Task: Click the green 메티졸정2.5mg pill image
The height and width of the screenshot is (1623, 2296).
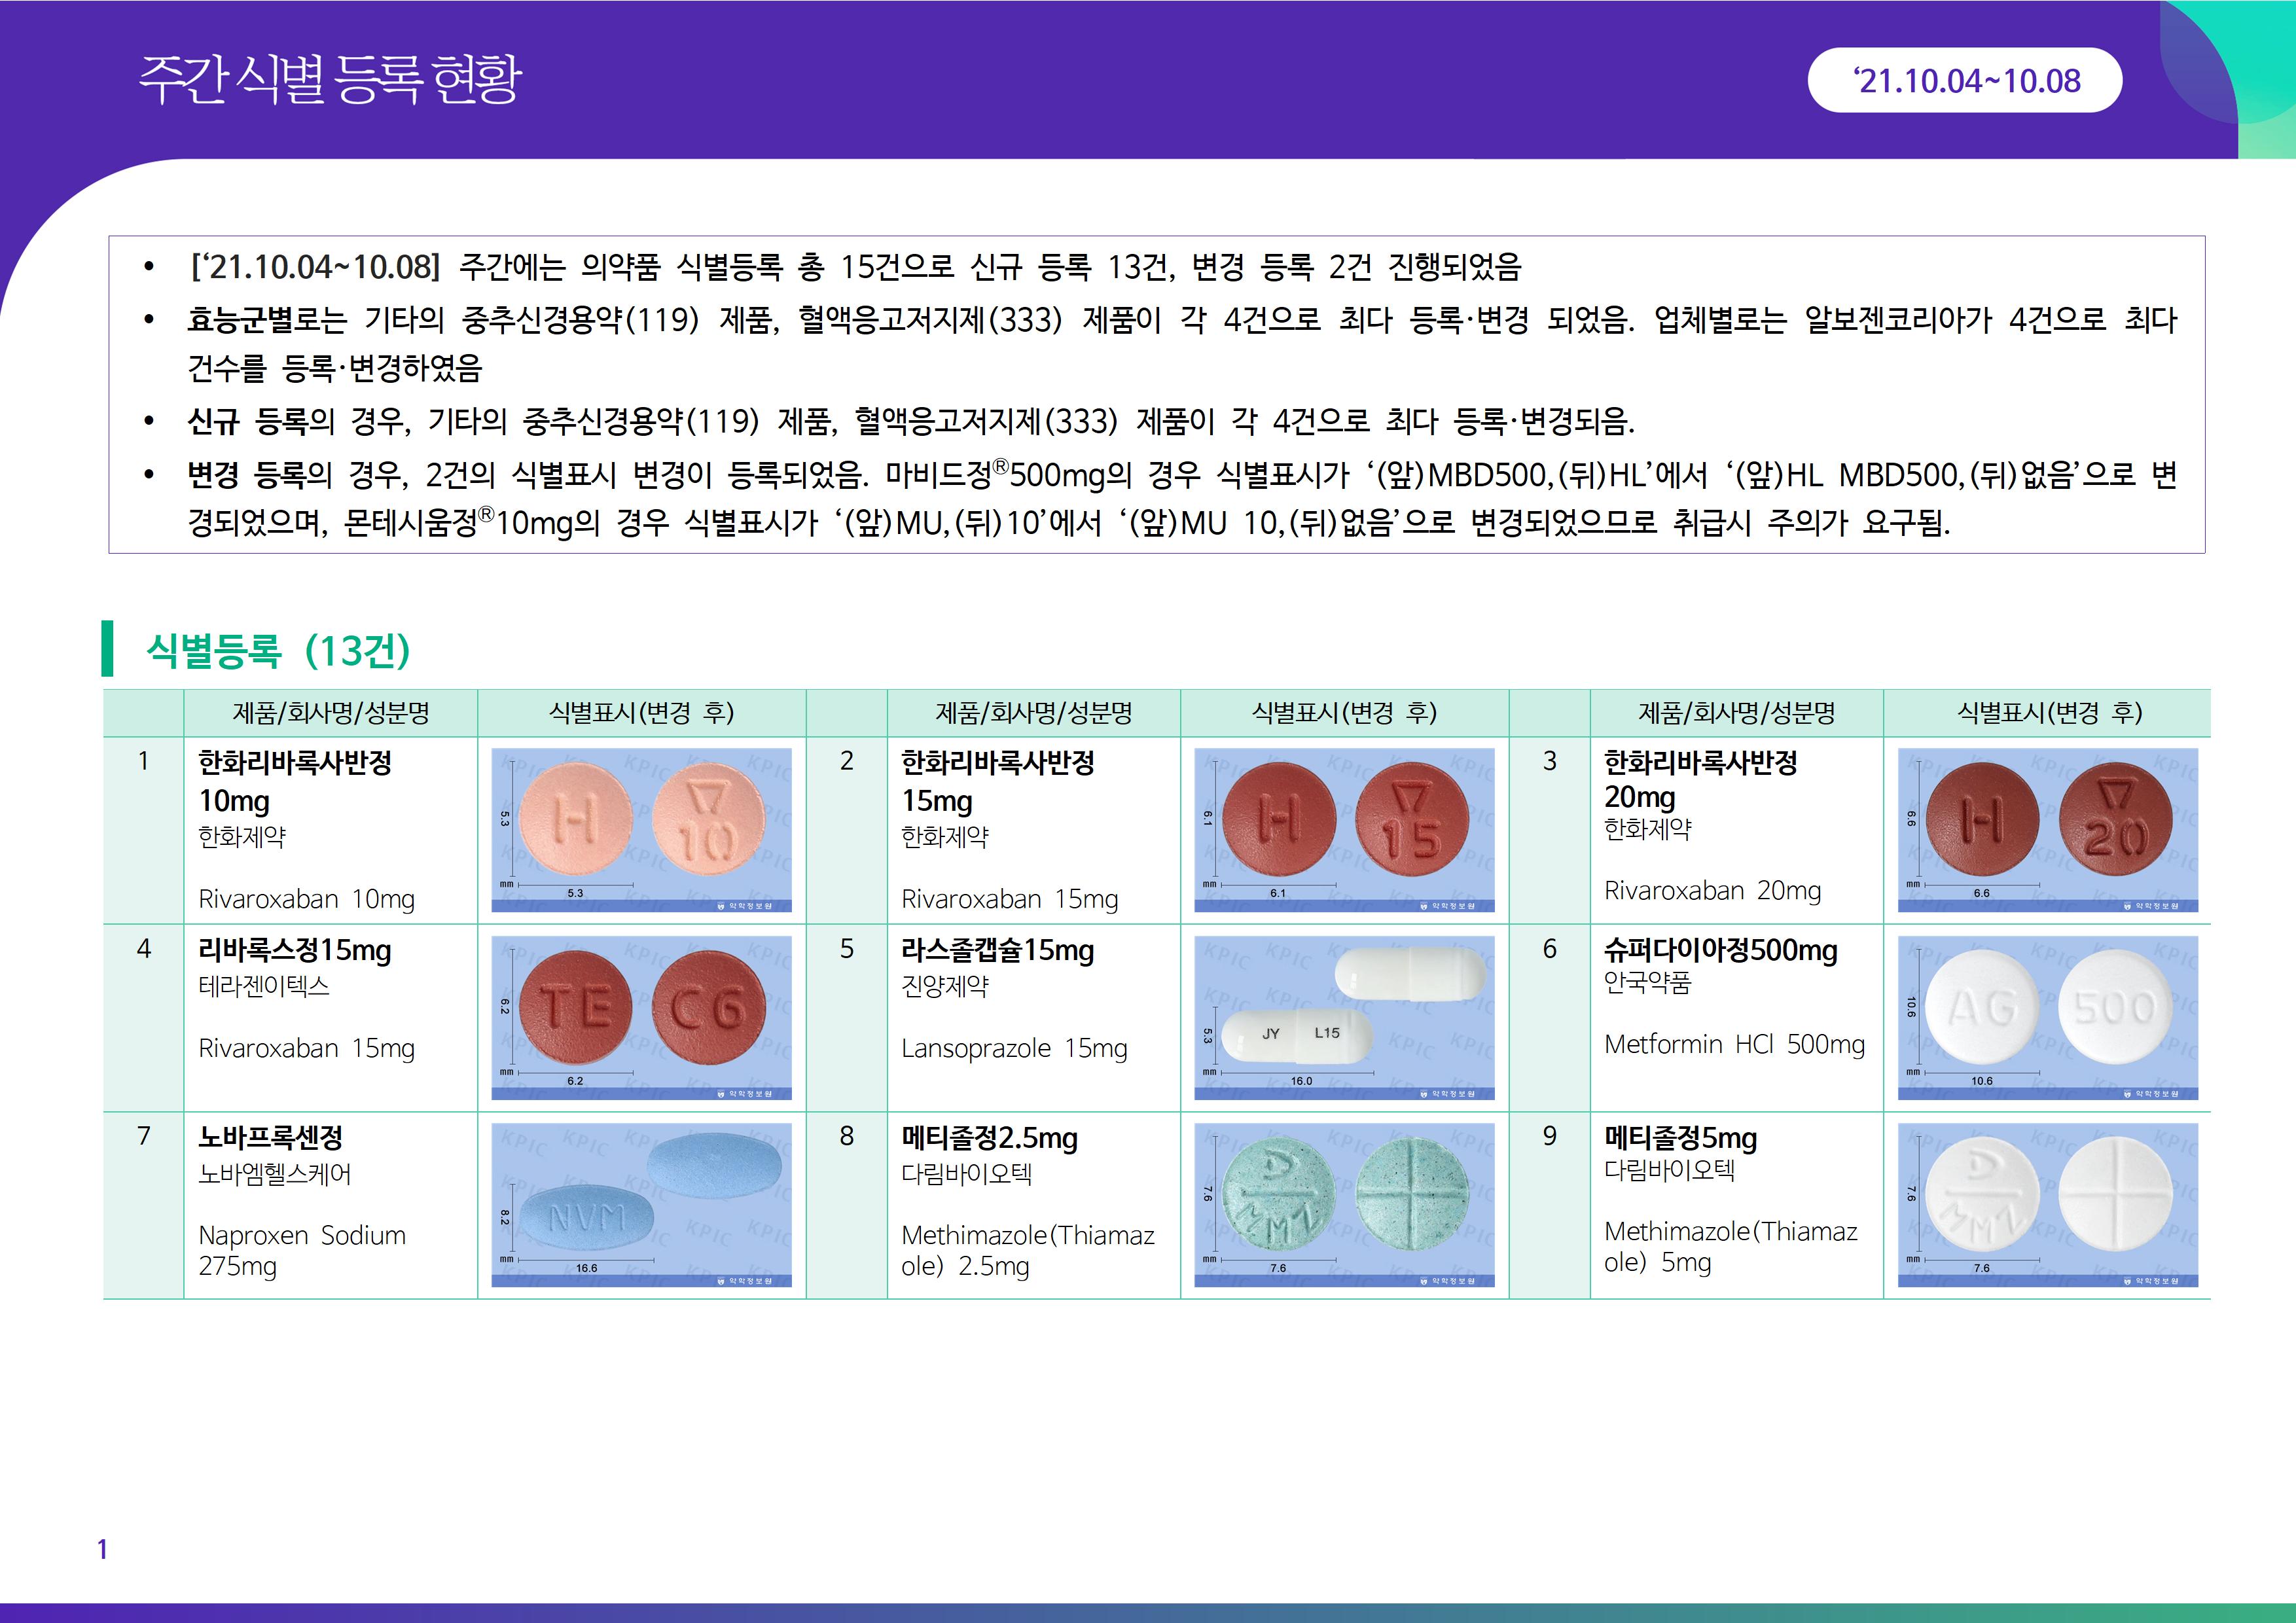Action: (1344, 1204)
